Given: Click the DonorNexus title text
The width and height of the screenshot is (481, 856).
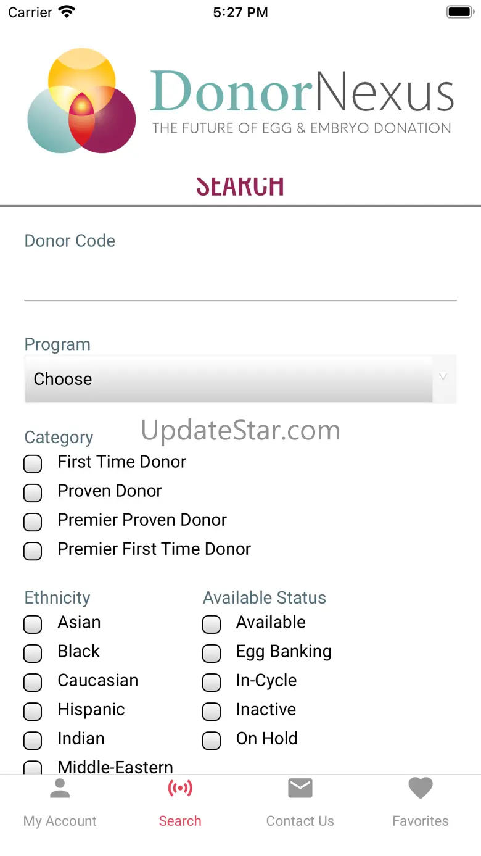Looking at the screenshot, I should [x=302, y=93].
